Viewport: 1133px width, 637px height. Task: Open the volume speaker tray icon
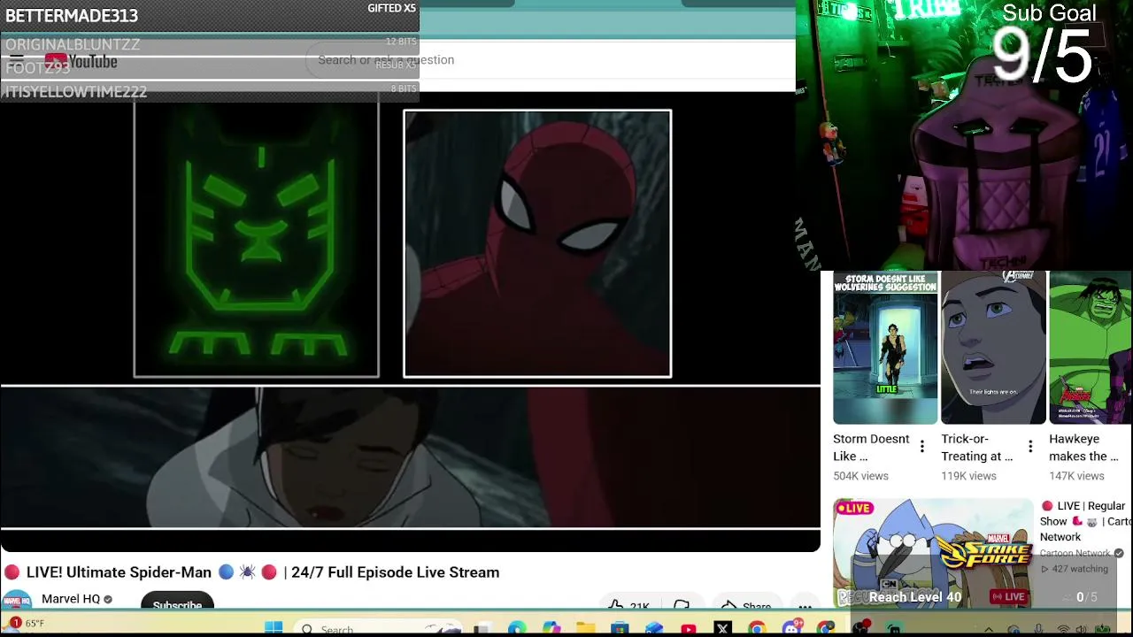coord(1081,629)
